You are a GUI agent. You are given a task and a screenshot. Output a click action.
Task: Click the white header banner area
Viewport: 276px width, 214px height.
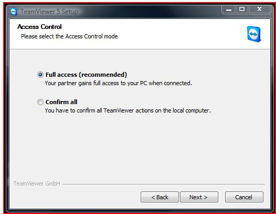pyautogui.click(x=140, y=34)
